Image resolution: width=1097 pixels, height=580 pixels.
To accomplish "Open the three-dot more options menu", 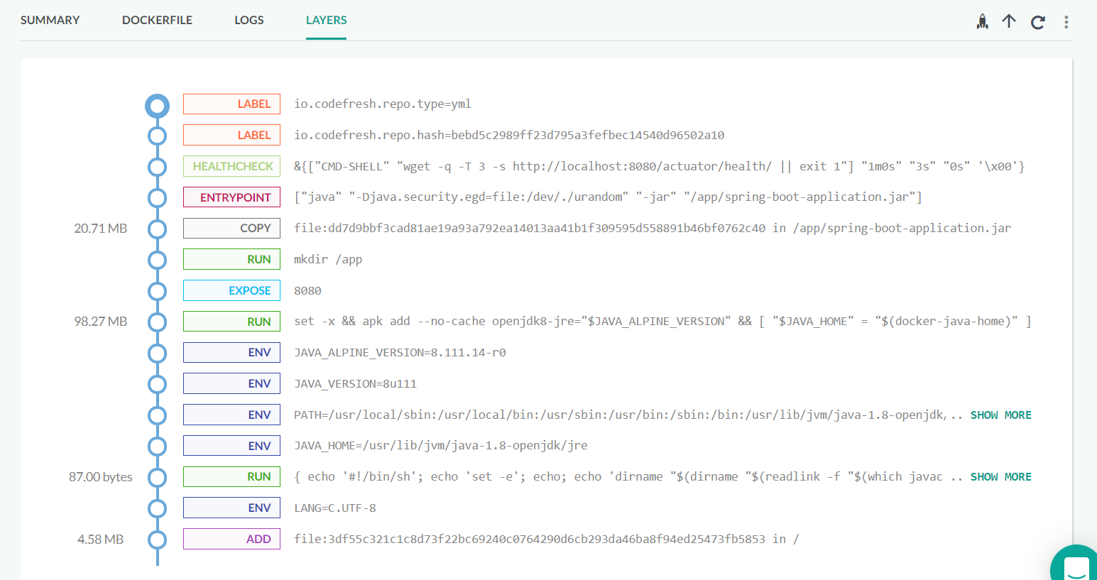I will click(1066, 22).
